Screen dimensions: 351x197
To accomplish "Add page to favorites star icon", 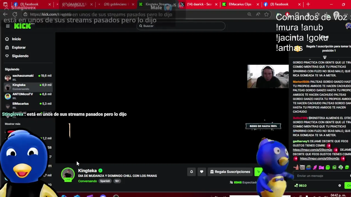I will [266, 14].
